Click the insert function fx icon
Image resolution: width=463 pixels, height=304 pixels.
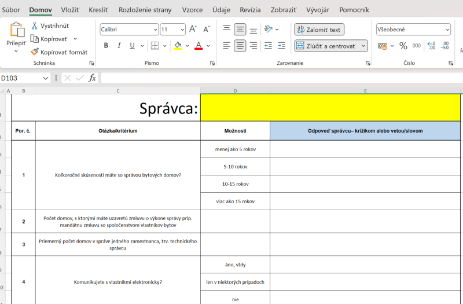[92, 78]
